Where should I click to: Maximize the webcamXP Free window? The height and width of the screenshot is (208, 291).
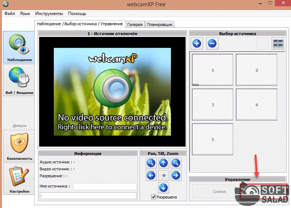pyautogui.click(x=270, y=3)
